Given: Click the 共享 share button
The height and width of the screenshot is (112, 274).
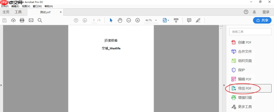Looking at the screenshot, I should tap(262, 20).
